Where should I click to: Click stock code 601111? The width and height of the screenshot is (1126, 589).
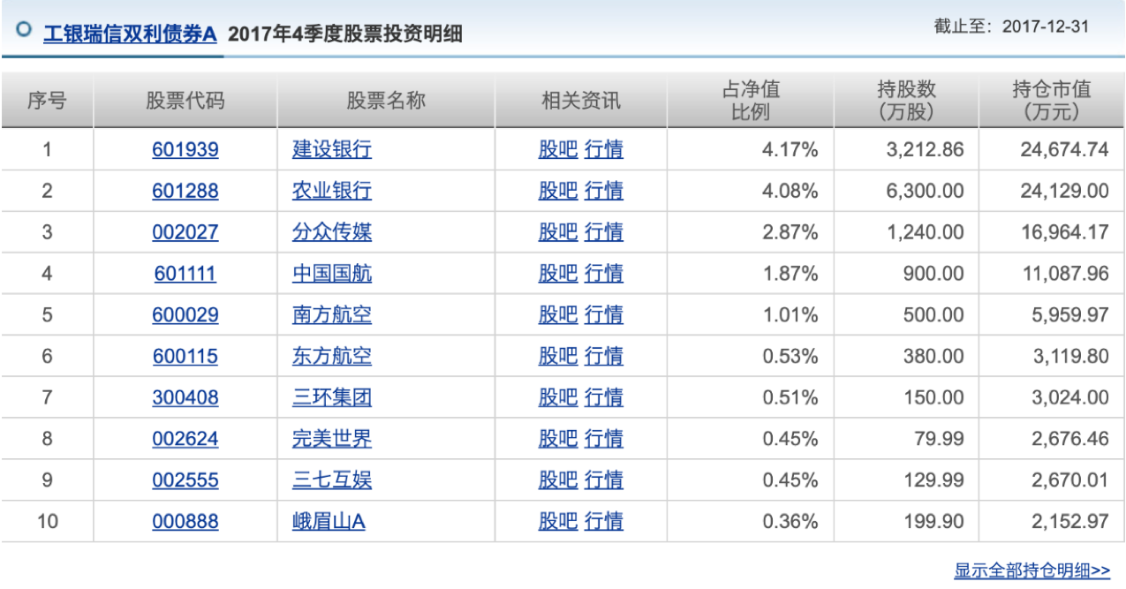click(185, 274)
